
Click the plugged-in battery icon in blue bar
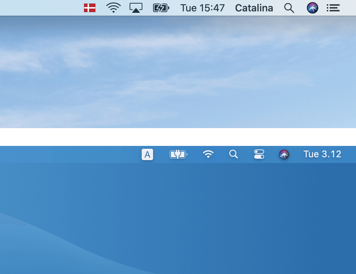178,154
